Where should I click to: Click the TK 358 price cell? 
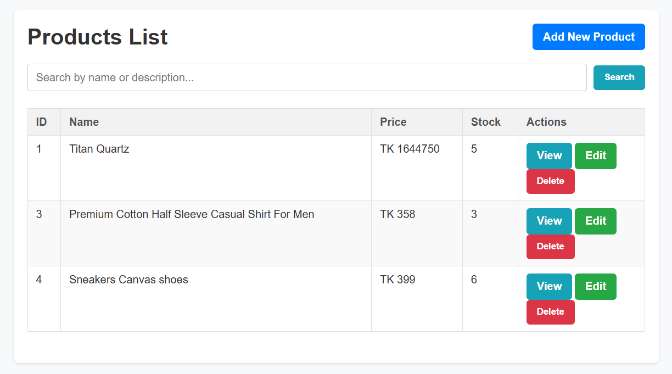click(x=397, y=214)
